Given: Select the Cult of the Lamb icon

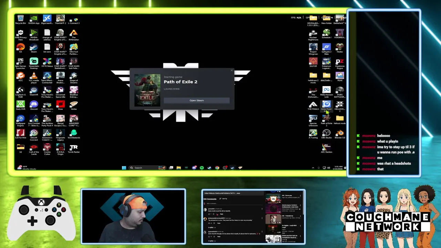Looking at the screenshot, I should (x=34, y=149).
